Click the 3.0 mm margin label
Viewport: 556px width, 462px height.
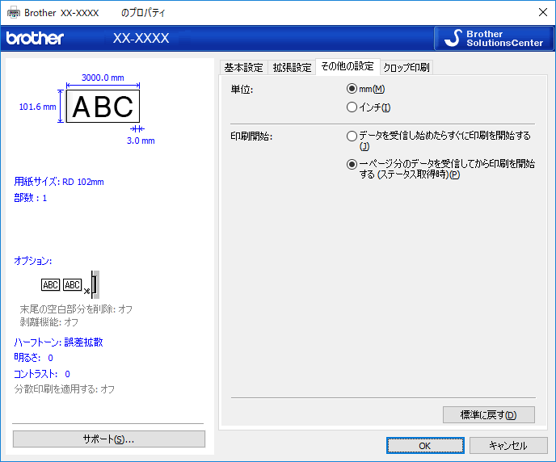pos(141,141)
